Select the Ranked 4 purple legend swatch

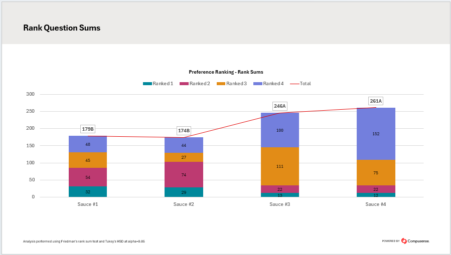(x=257, y=84)
